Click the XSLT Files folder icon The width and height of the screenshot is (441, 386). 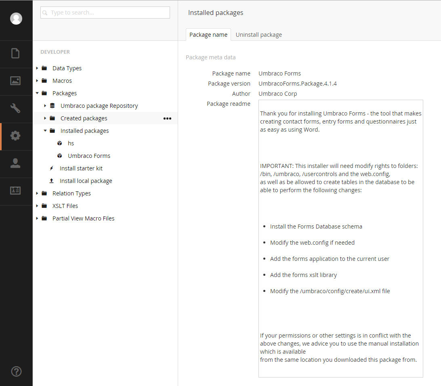pyautogui.click(x=44, y=206)
